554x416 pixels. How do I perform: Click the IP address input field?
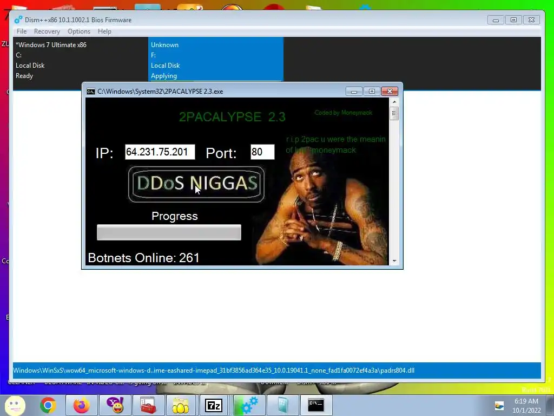click(160, 152)
